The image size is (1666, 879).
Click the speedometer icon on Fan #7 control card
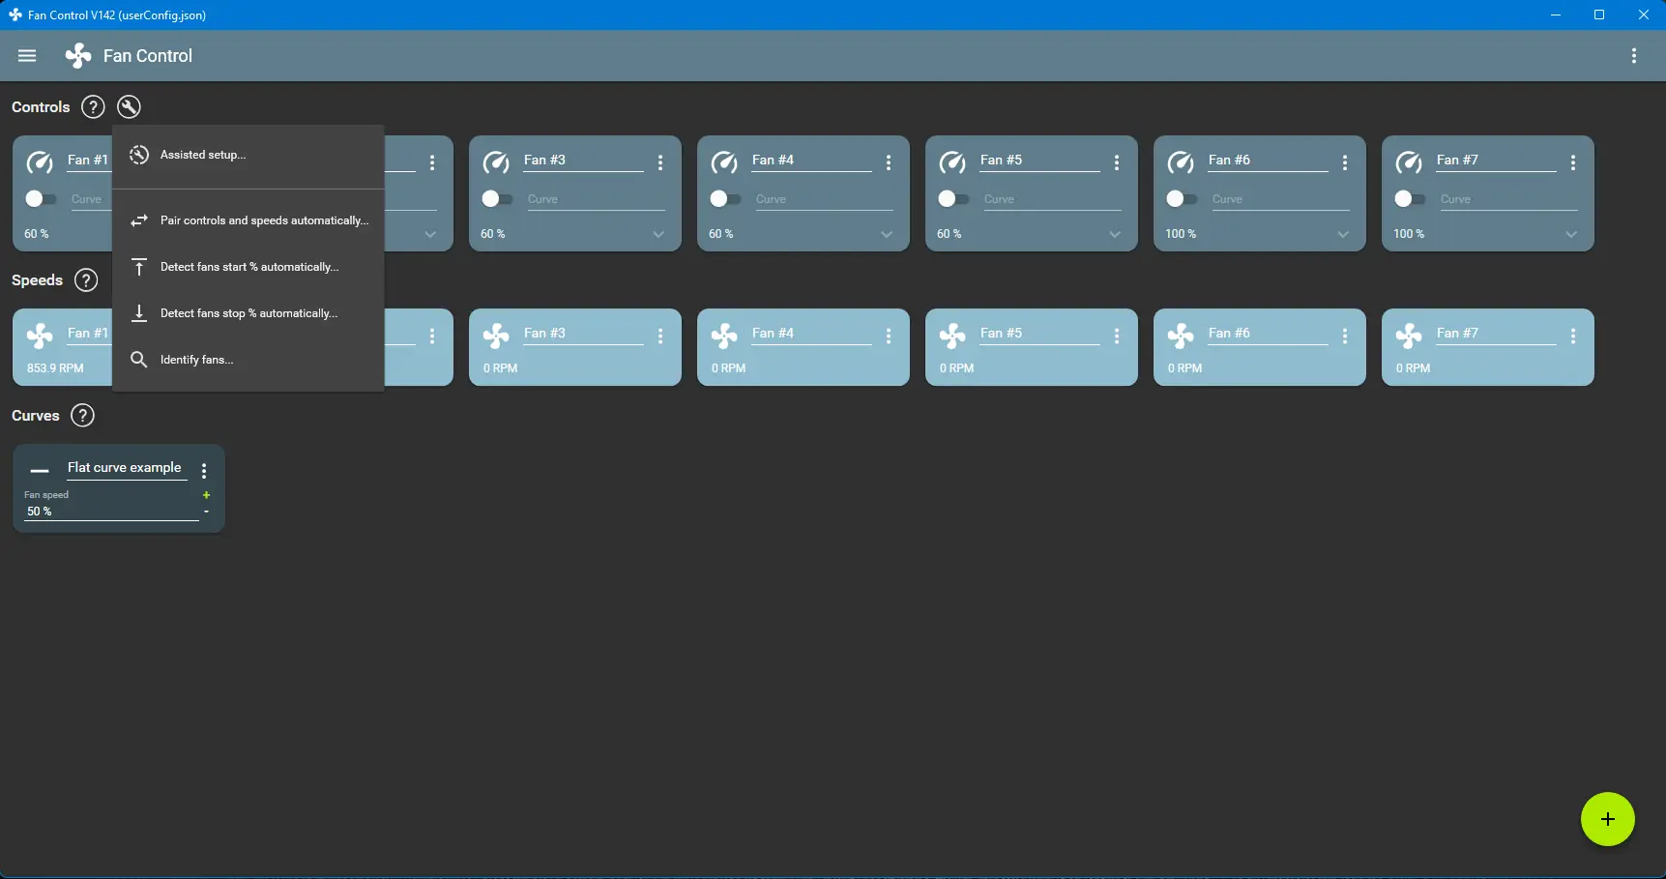[x=1409, y=162]
